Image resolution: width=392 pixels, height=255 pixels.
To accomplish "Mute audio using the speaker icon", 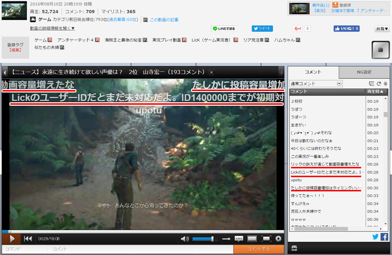I will [x=185, y=239].
